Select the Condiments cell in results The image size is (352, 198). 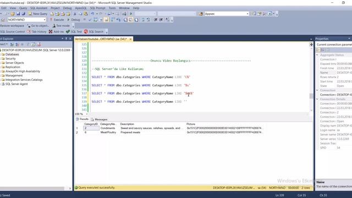[108, 128]
